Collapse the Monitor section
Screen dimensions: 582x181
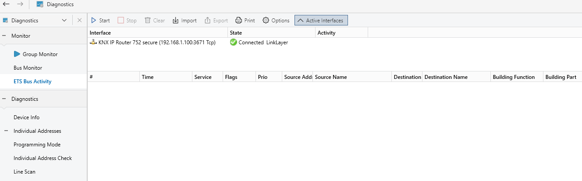click(4, 36)
